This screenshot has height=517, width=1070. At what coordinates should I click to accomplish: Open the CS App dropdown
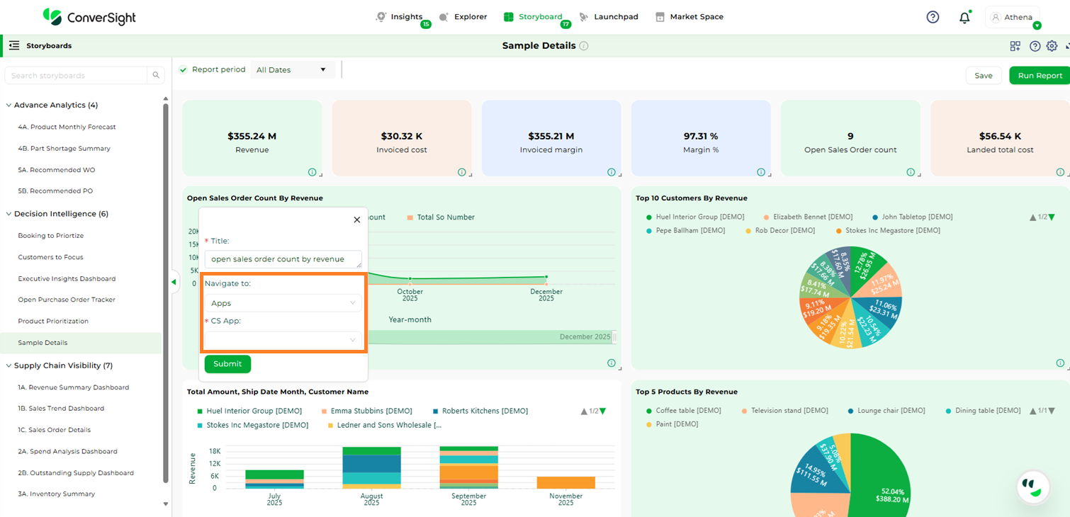point(283,340)
